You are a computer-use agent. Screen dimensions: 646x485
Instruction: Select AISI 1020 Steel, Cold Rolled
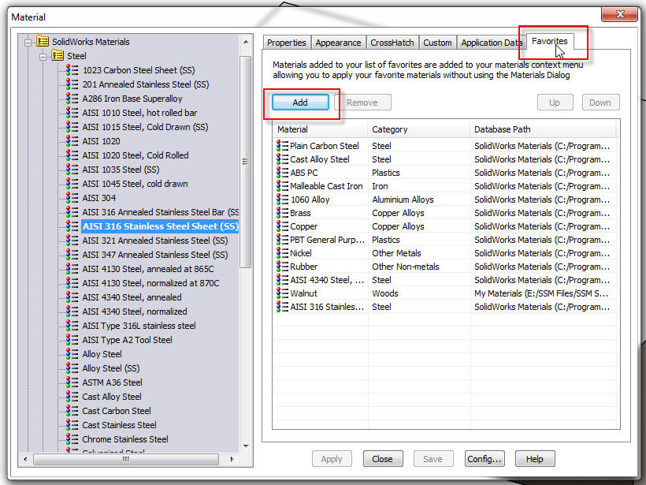[x=135, y=155]
